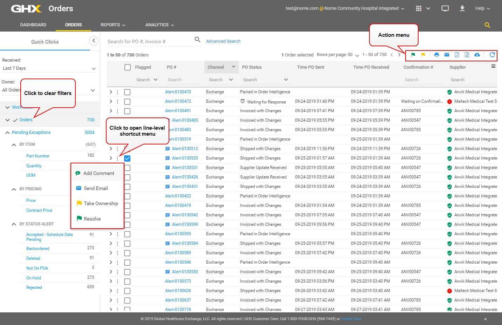Click the Orders quick click to clear filters

tap(26, 120)
